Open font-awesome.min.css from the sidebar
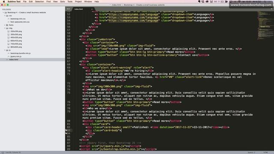274x154 pixels. coord(20,22)
